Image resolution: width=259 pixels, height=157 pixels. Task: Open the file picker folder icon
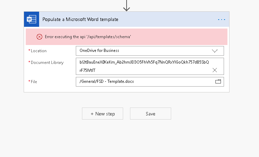pos(218,81)
